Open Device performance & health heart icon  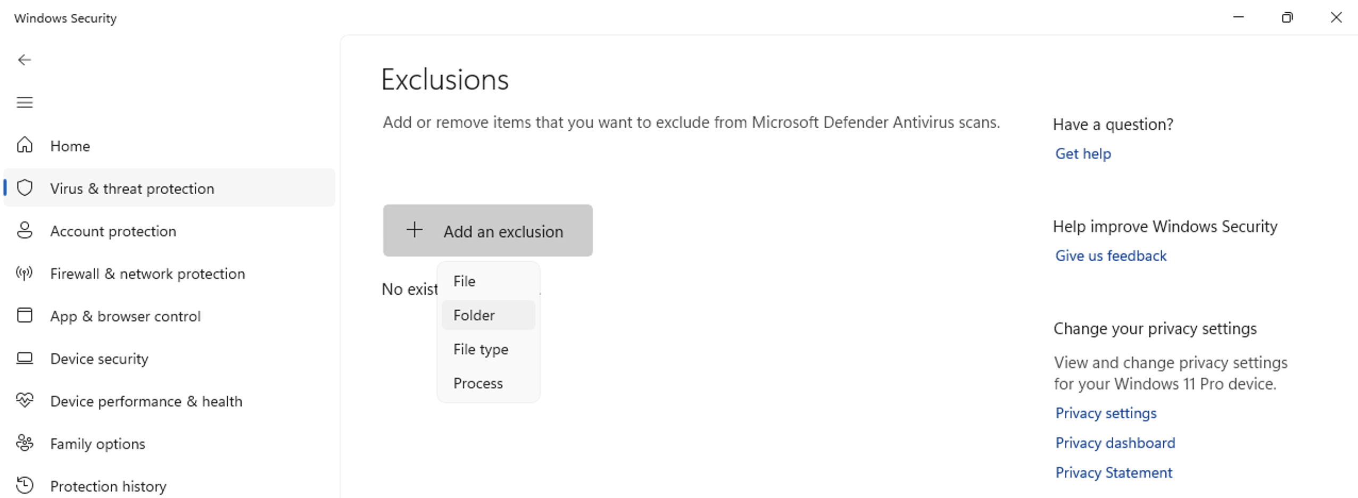(24, 400)
